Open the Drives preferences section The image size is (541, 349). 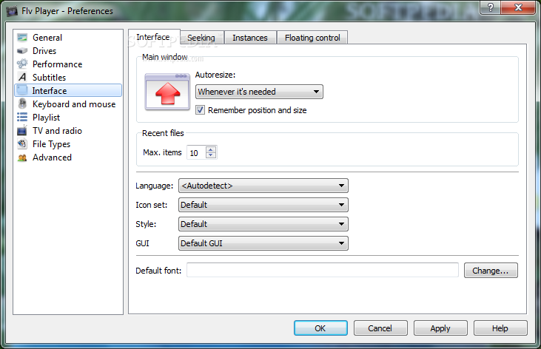44,51
